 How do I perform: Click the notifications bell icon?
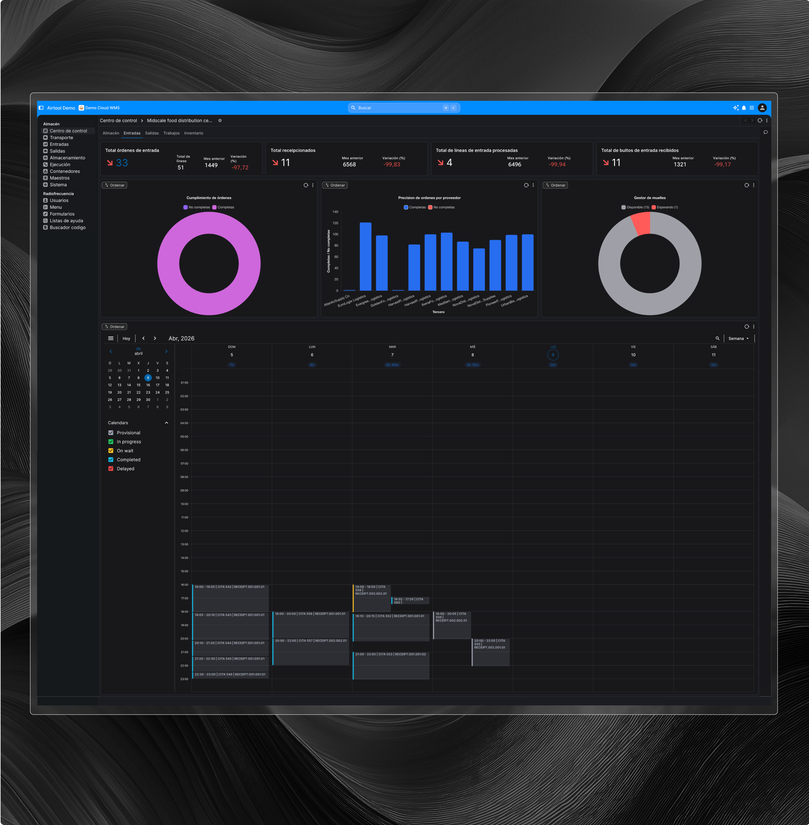tap(744, 108)
